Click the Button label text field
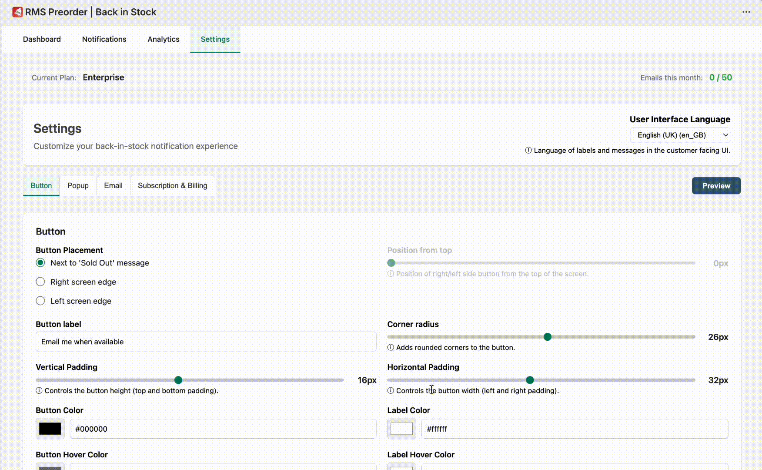The width and height of the screenshot is (762, 470). pos(206,342)
